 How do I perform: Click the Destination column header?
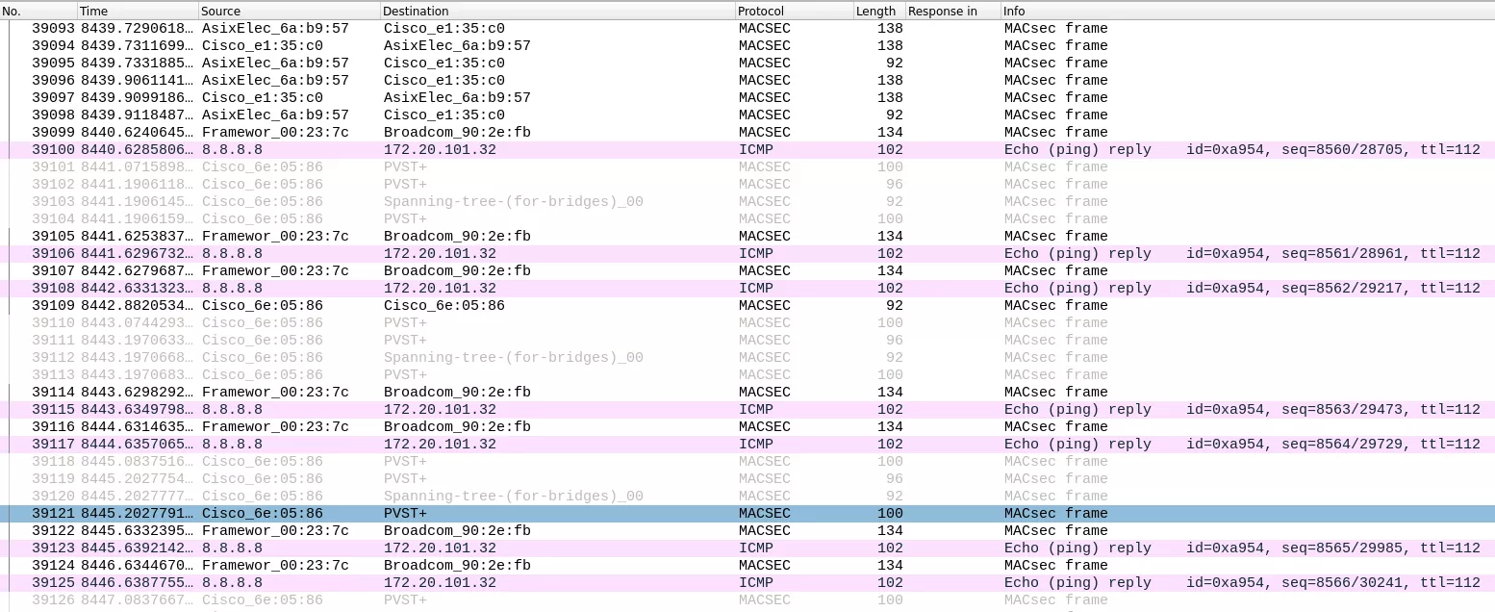click(x=557, y=11)
